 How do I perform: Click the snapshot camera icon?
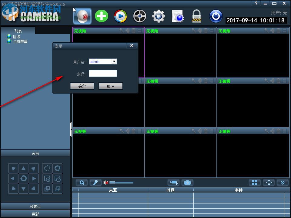coord(187,183)
